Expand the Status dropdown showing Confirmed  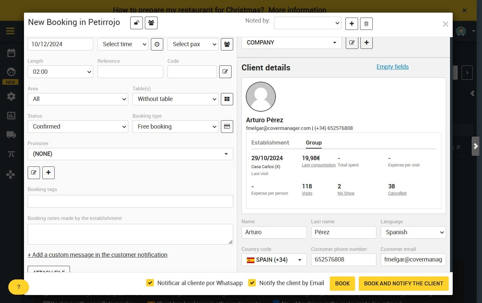click(78, 127)
